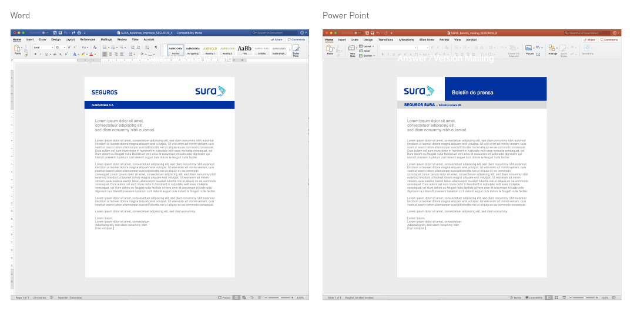
Task: Open the font name box in PowerPoint
Action: pyautogui.click(x=398, y=47)
